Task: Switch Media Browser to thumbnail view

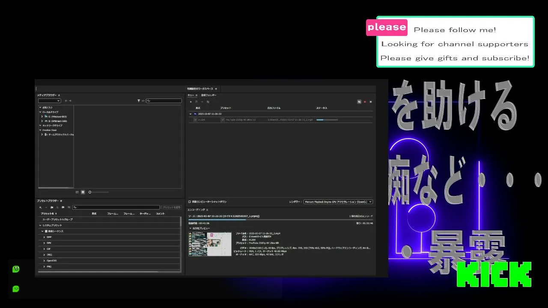Action: tap(83, 192)
